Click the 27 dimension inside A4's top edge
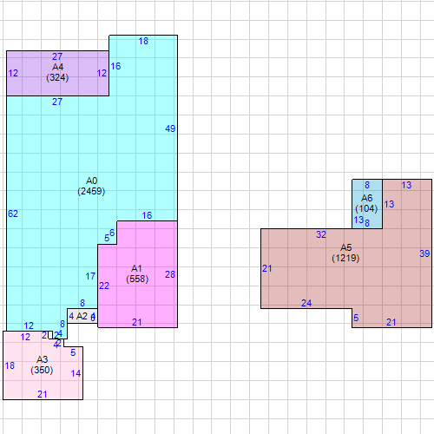 [x=57, y=56]
